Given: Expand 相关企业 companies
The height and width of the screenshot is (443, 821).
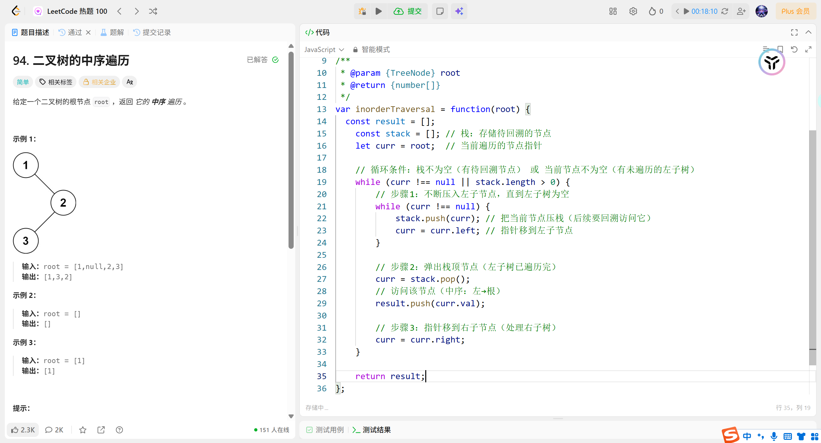Looking at the screenshot, I should click(x=99, y=82).
